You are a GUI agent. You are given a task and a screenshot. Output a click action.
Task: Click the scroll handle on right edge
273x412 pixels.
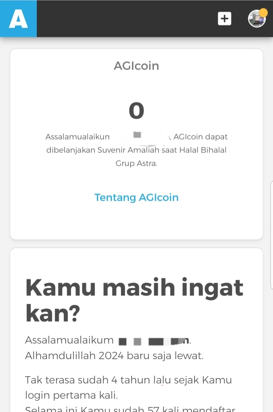(271, 236)
